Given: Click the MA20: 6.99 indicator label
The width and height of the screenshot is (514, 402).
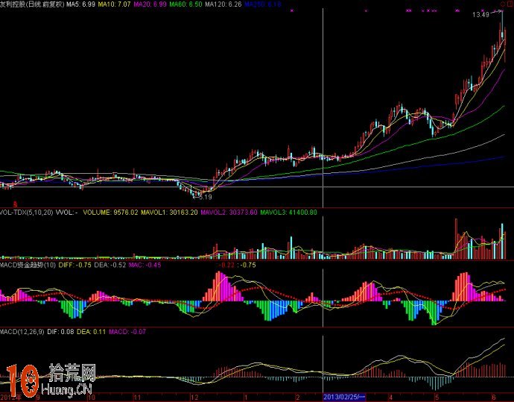Looking at the screenshot, I should pyautogui.click(x=150, y=4).
